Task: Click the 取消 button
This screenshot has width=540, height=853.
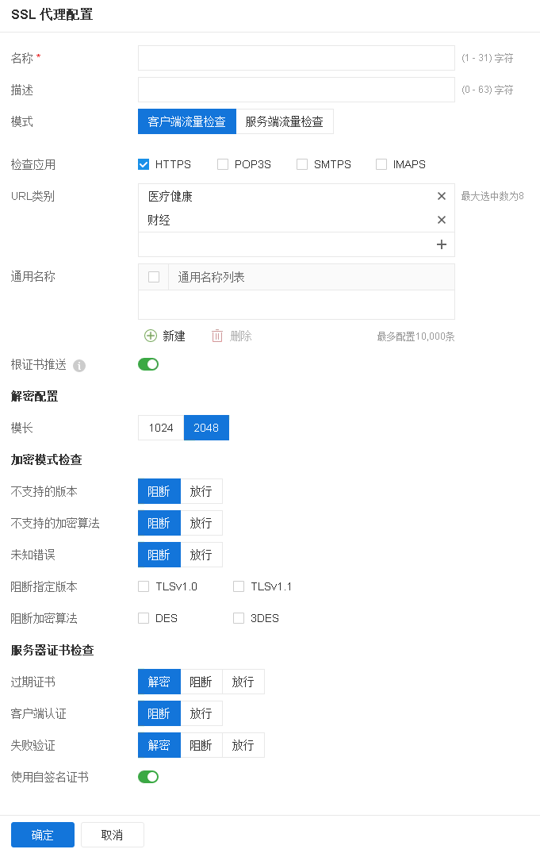Action: 112,835
